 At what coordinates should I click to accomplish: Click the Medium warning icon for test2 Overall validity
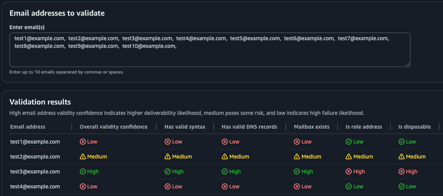tap(82, 157)
